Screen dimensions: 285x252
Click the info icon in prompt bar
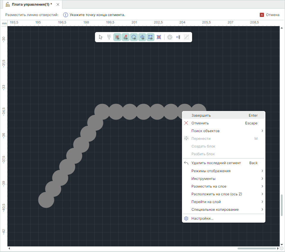pyautogui.click(x=65, y=15)
